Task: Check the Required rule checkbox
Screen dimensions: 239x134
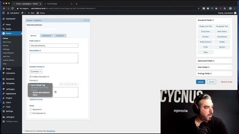Action: coord(31,109)
